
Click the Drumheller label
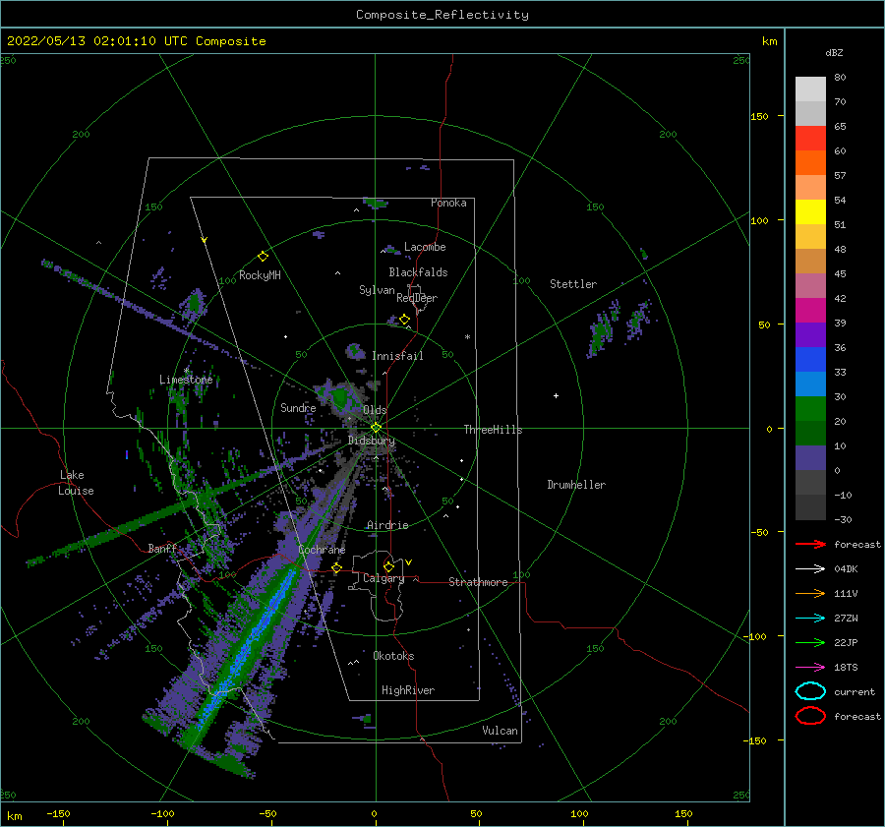coord(576,485)
